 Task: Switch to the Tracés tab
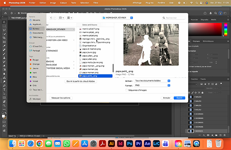tap(203, 79)
